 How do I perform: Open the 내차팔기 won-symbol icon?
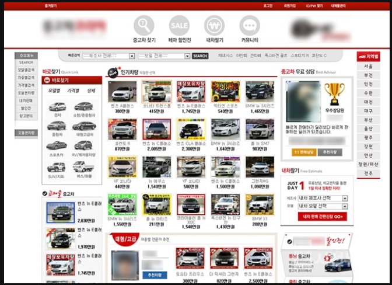tap(214, 26)
